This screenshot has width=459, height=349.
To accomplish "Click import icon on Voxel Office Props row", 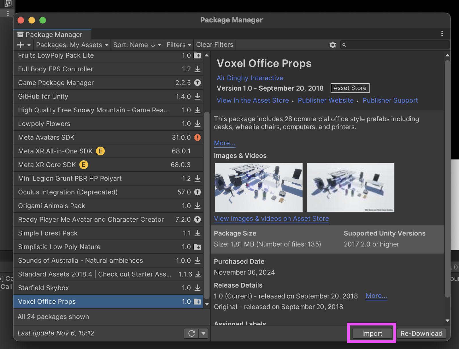I will (197, 302).
